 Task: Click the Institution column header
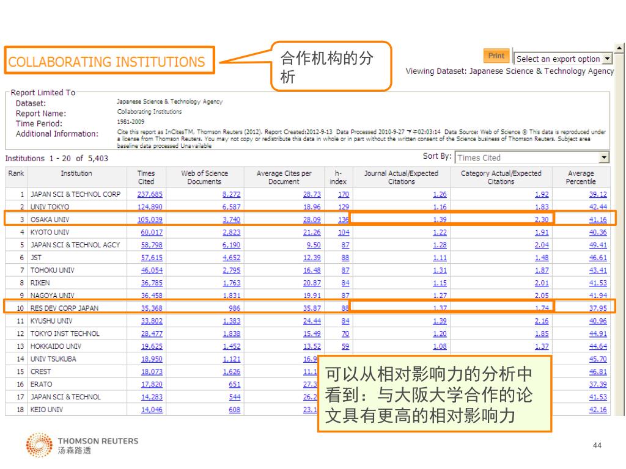pos(76,173)
